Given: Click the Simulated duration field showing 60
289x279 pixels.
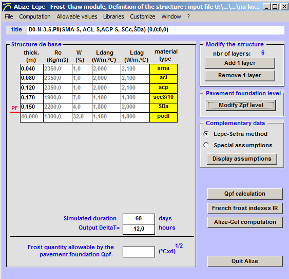Looking at the screenshot, I should (139, 219).
